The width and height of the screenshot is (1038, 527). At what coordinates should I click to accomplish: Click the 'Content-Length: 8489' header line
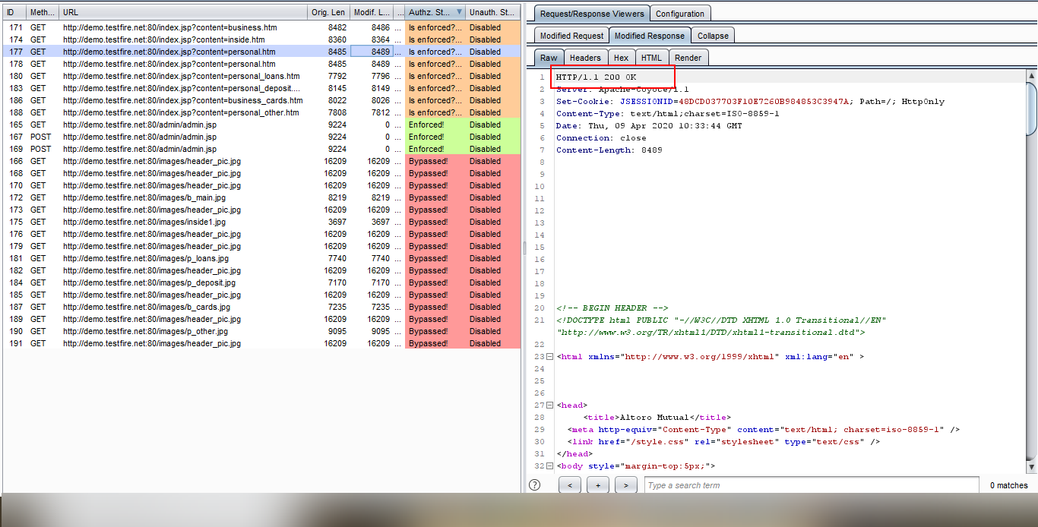[x=609, y=150]
